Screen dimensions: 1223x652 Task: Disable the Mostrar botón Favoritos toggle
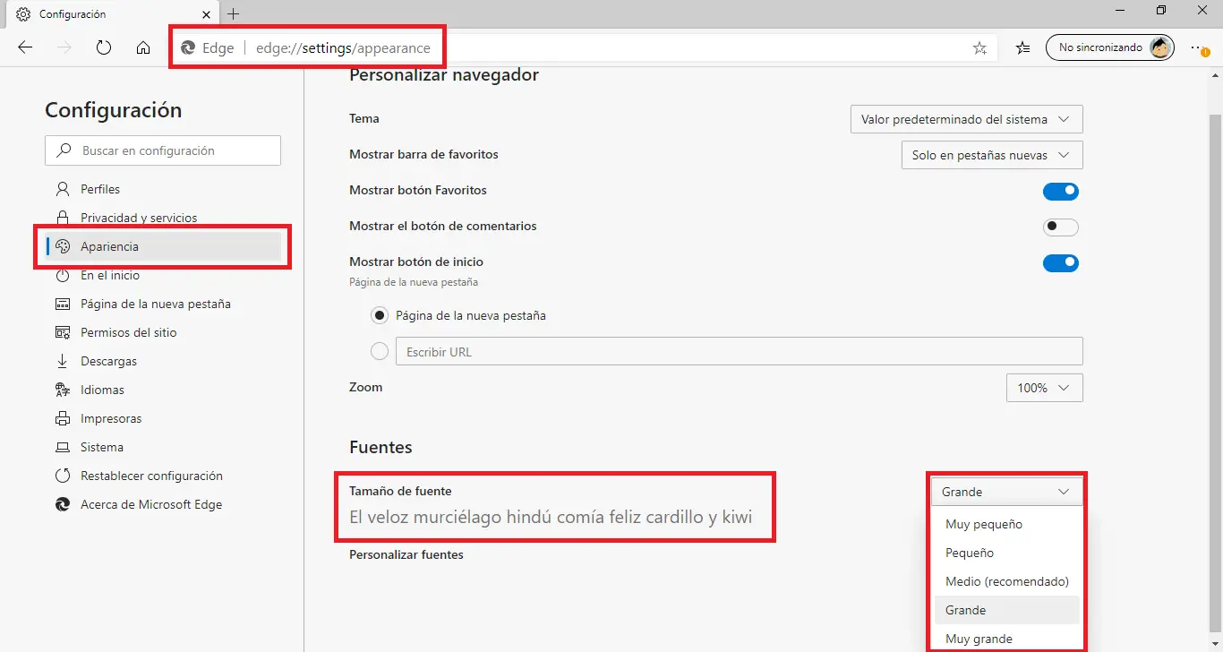coord(1060,192)
